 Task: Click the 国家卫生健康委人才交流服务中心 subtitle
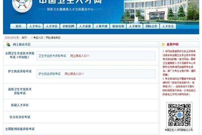coord(70,9)
